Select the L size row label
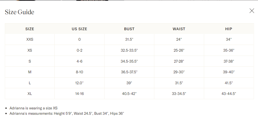 [30, 83]
